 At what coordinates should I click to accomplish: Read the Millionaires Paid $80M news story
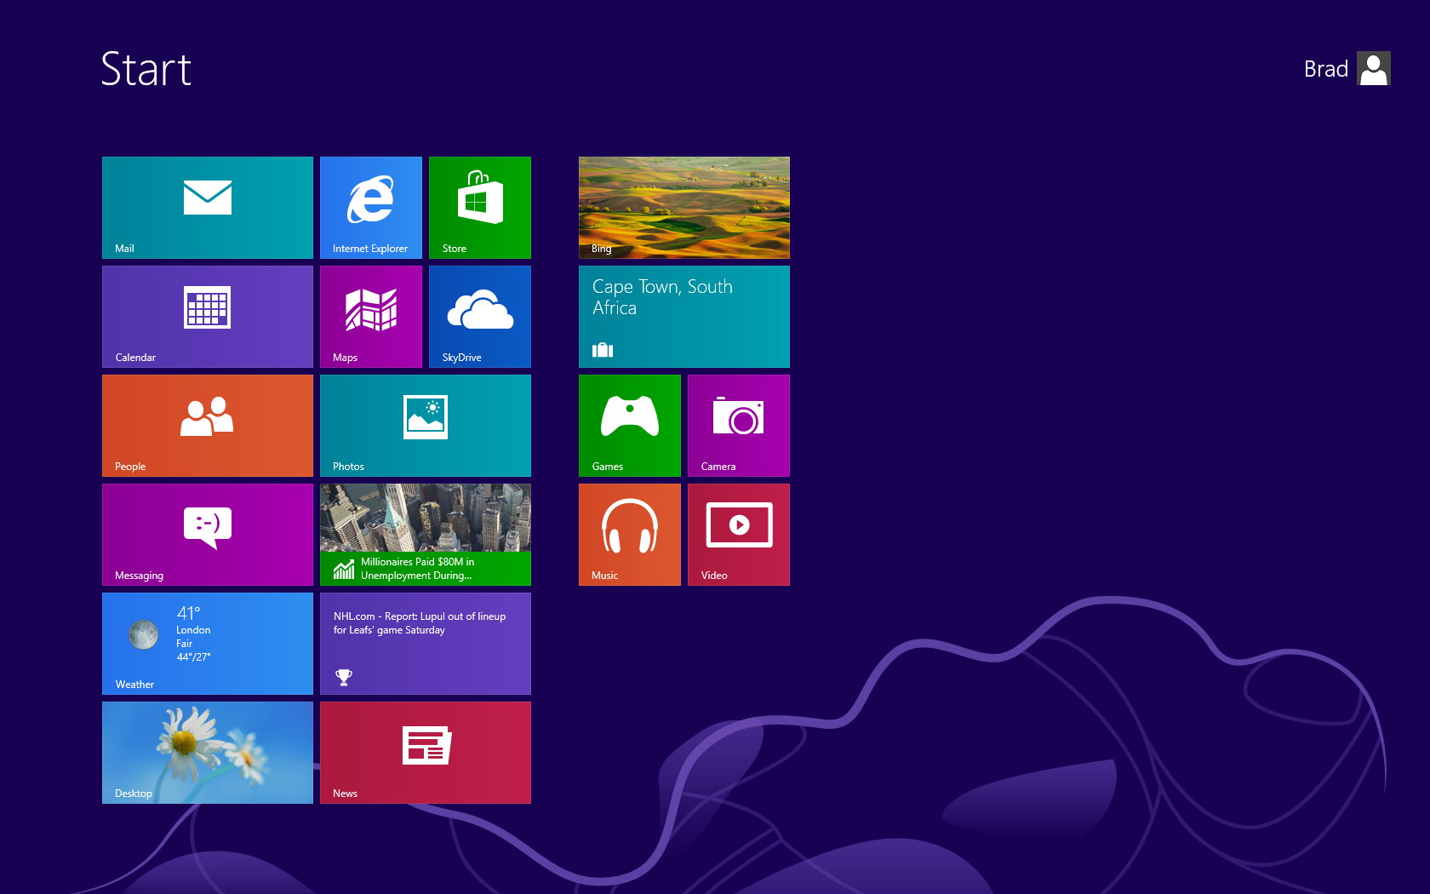pyautogui.click(x=425, y=534)
